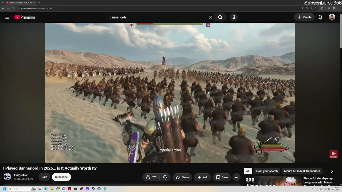Open the Twiglets2 channel avatar
The width and height of the screenshot is (342, 192).
click(7, 177)
